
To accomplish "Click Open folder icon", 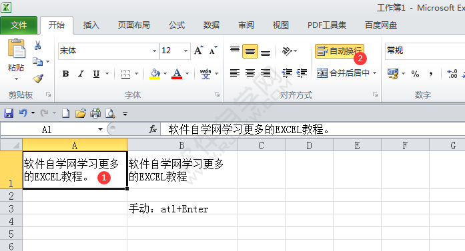I will 80,113.
